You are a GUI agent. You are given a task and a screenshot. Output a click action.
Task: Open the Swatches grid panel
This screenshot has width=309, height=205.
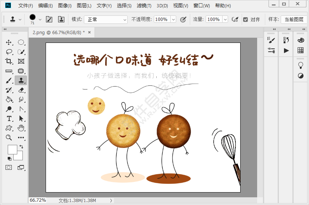(x=301, y=50)
